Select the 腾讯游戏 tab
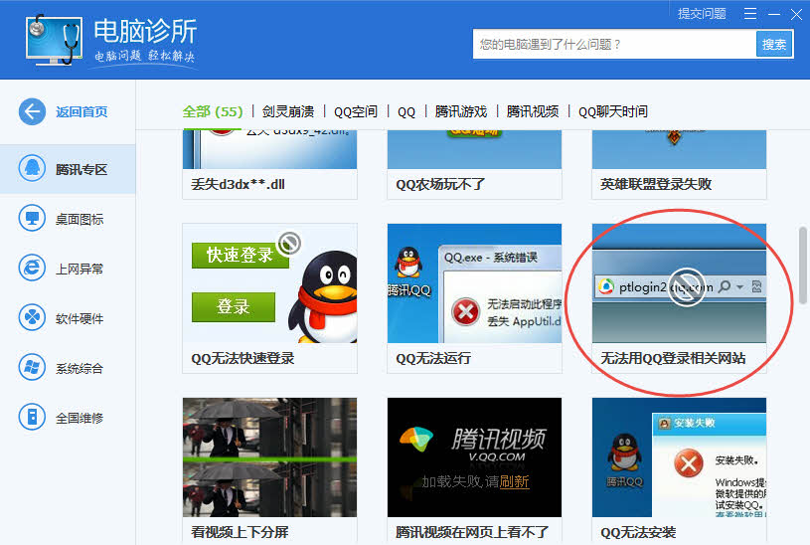Image resolution: width=810 pixels, height=545 pixels. (461, 111)
